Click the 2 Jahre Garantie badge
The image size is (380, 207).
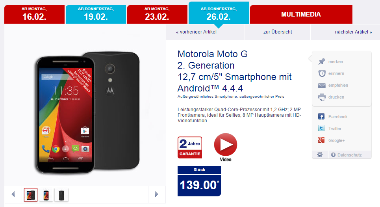click(190, 147)
